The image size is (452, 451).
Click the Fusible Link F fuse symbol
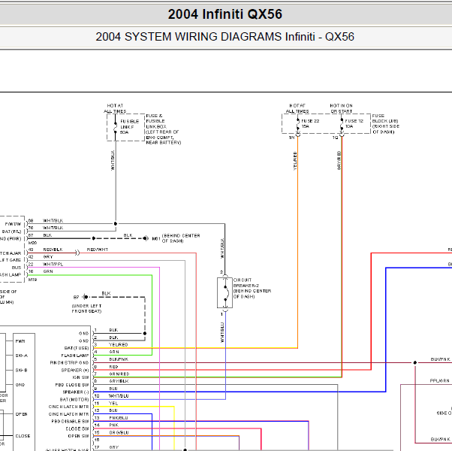(116, 127)
